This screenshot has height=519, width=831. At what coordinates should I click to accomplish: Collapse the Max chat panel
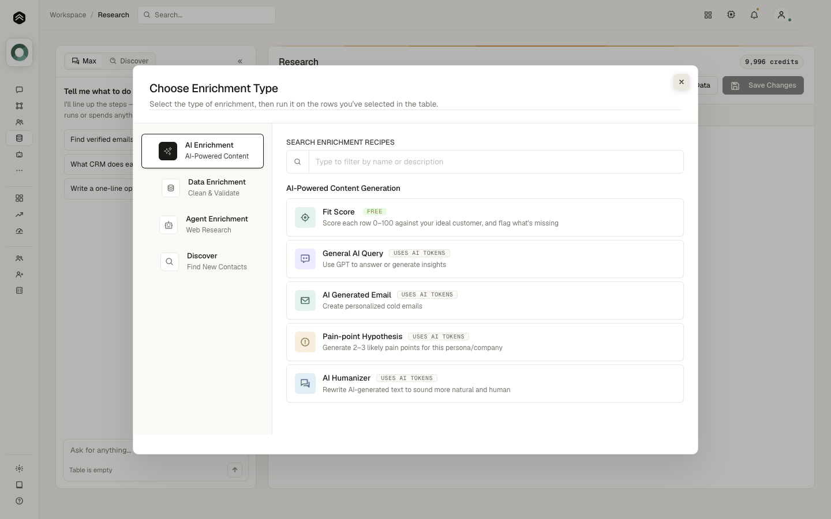240,61
